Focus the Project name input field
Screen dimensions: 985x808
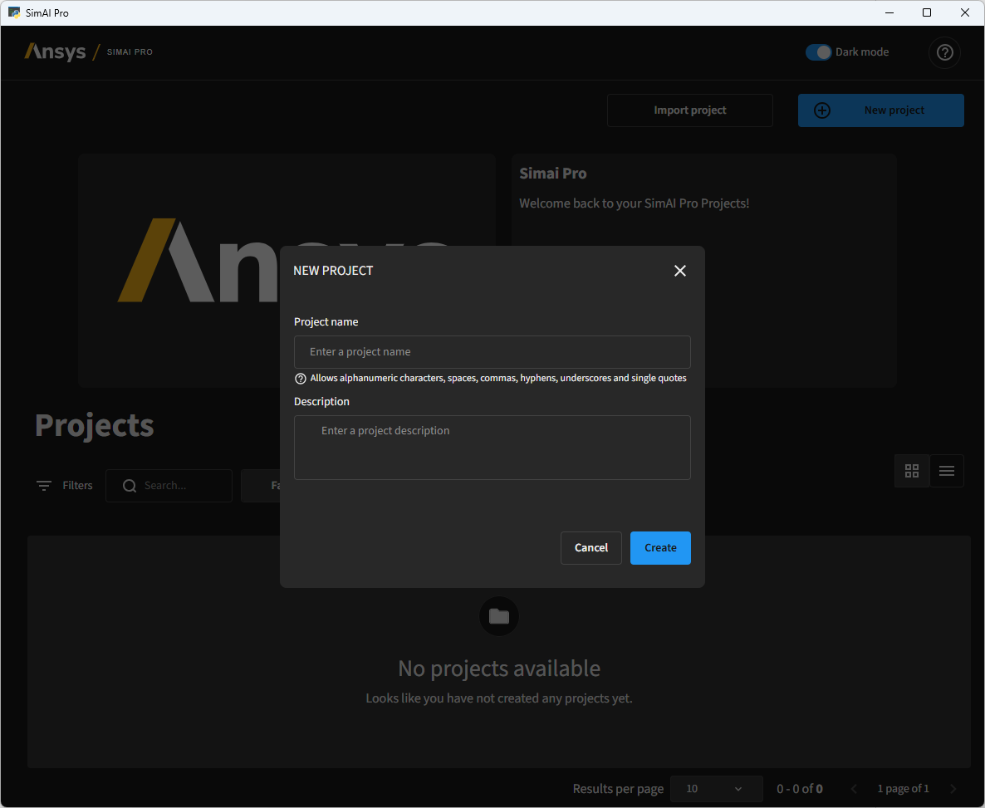click(x=492, y=352)
